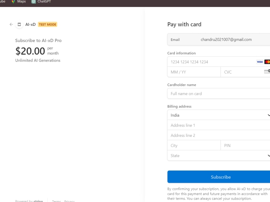Viewport: 270px width, 202px height.
Task: Click the PIN code field
Action: tap(245, 145)
